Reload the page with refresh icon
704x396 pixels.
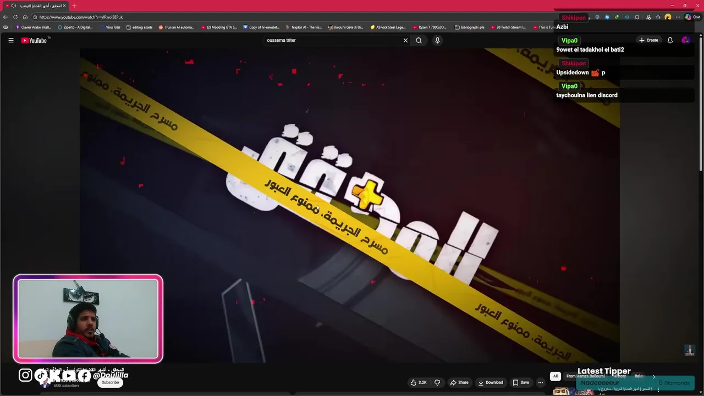[15, 17]
